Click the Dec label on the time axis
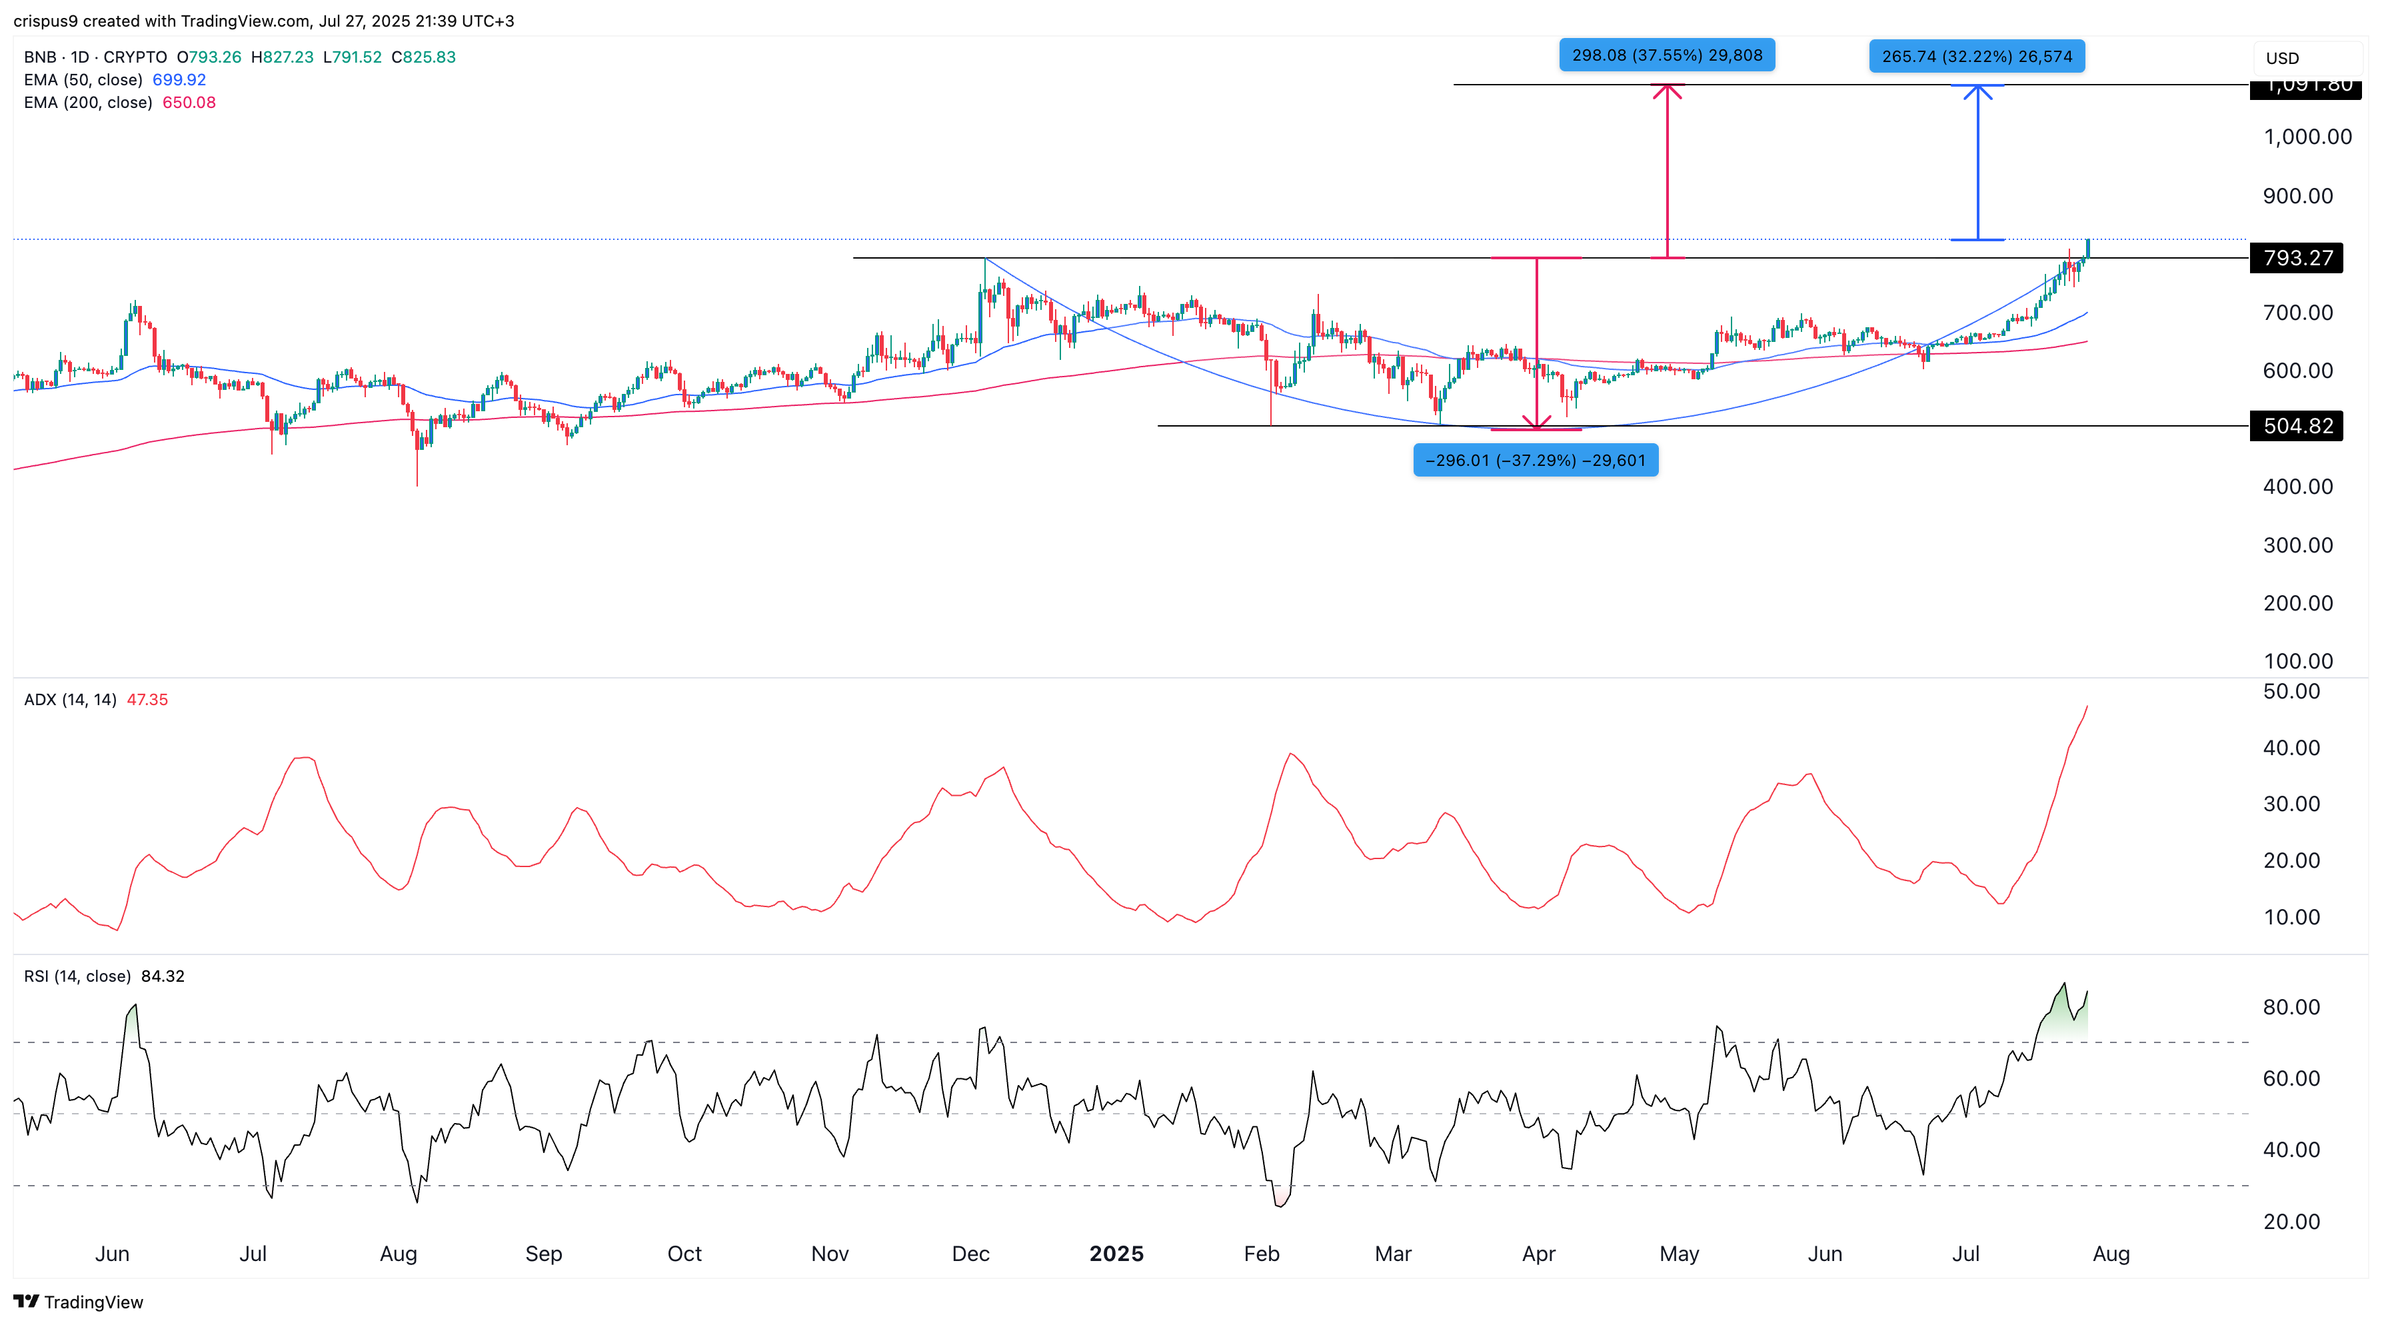 (970, 1253)
